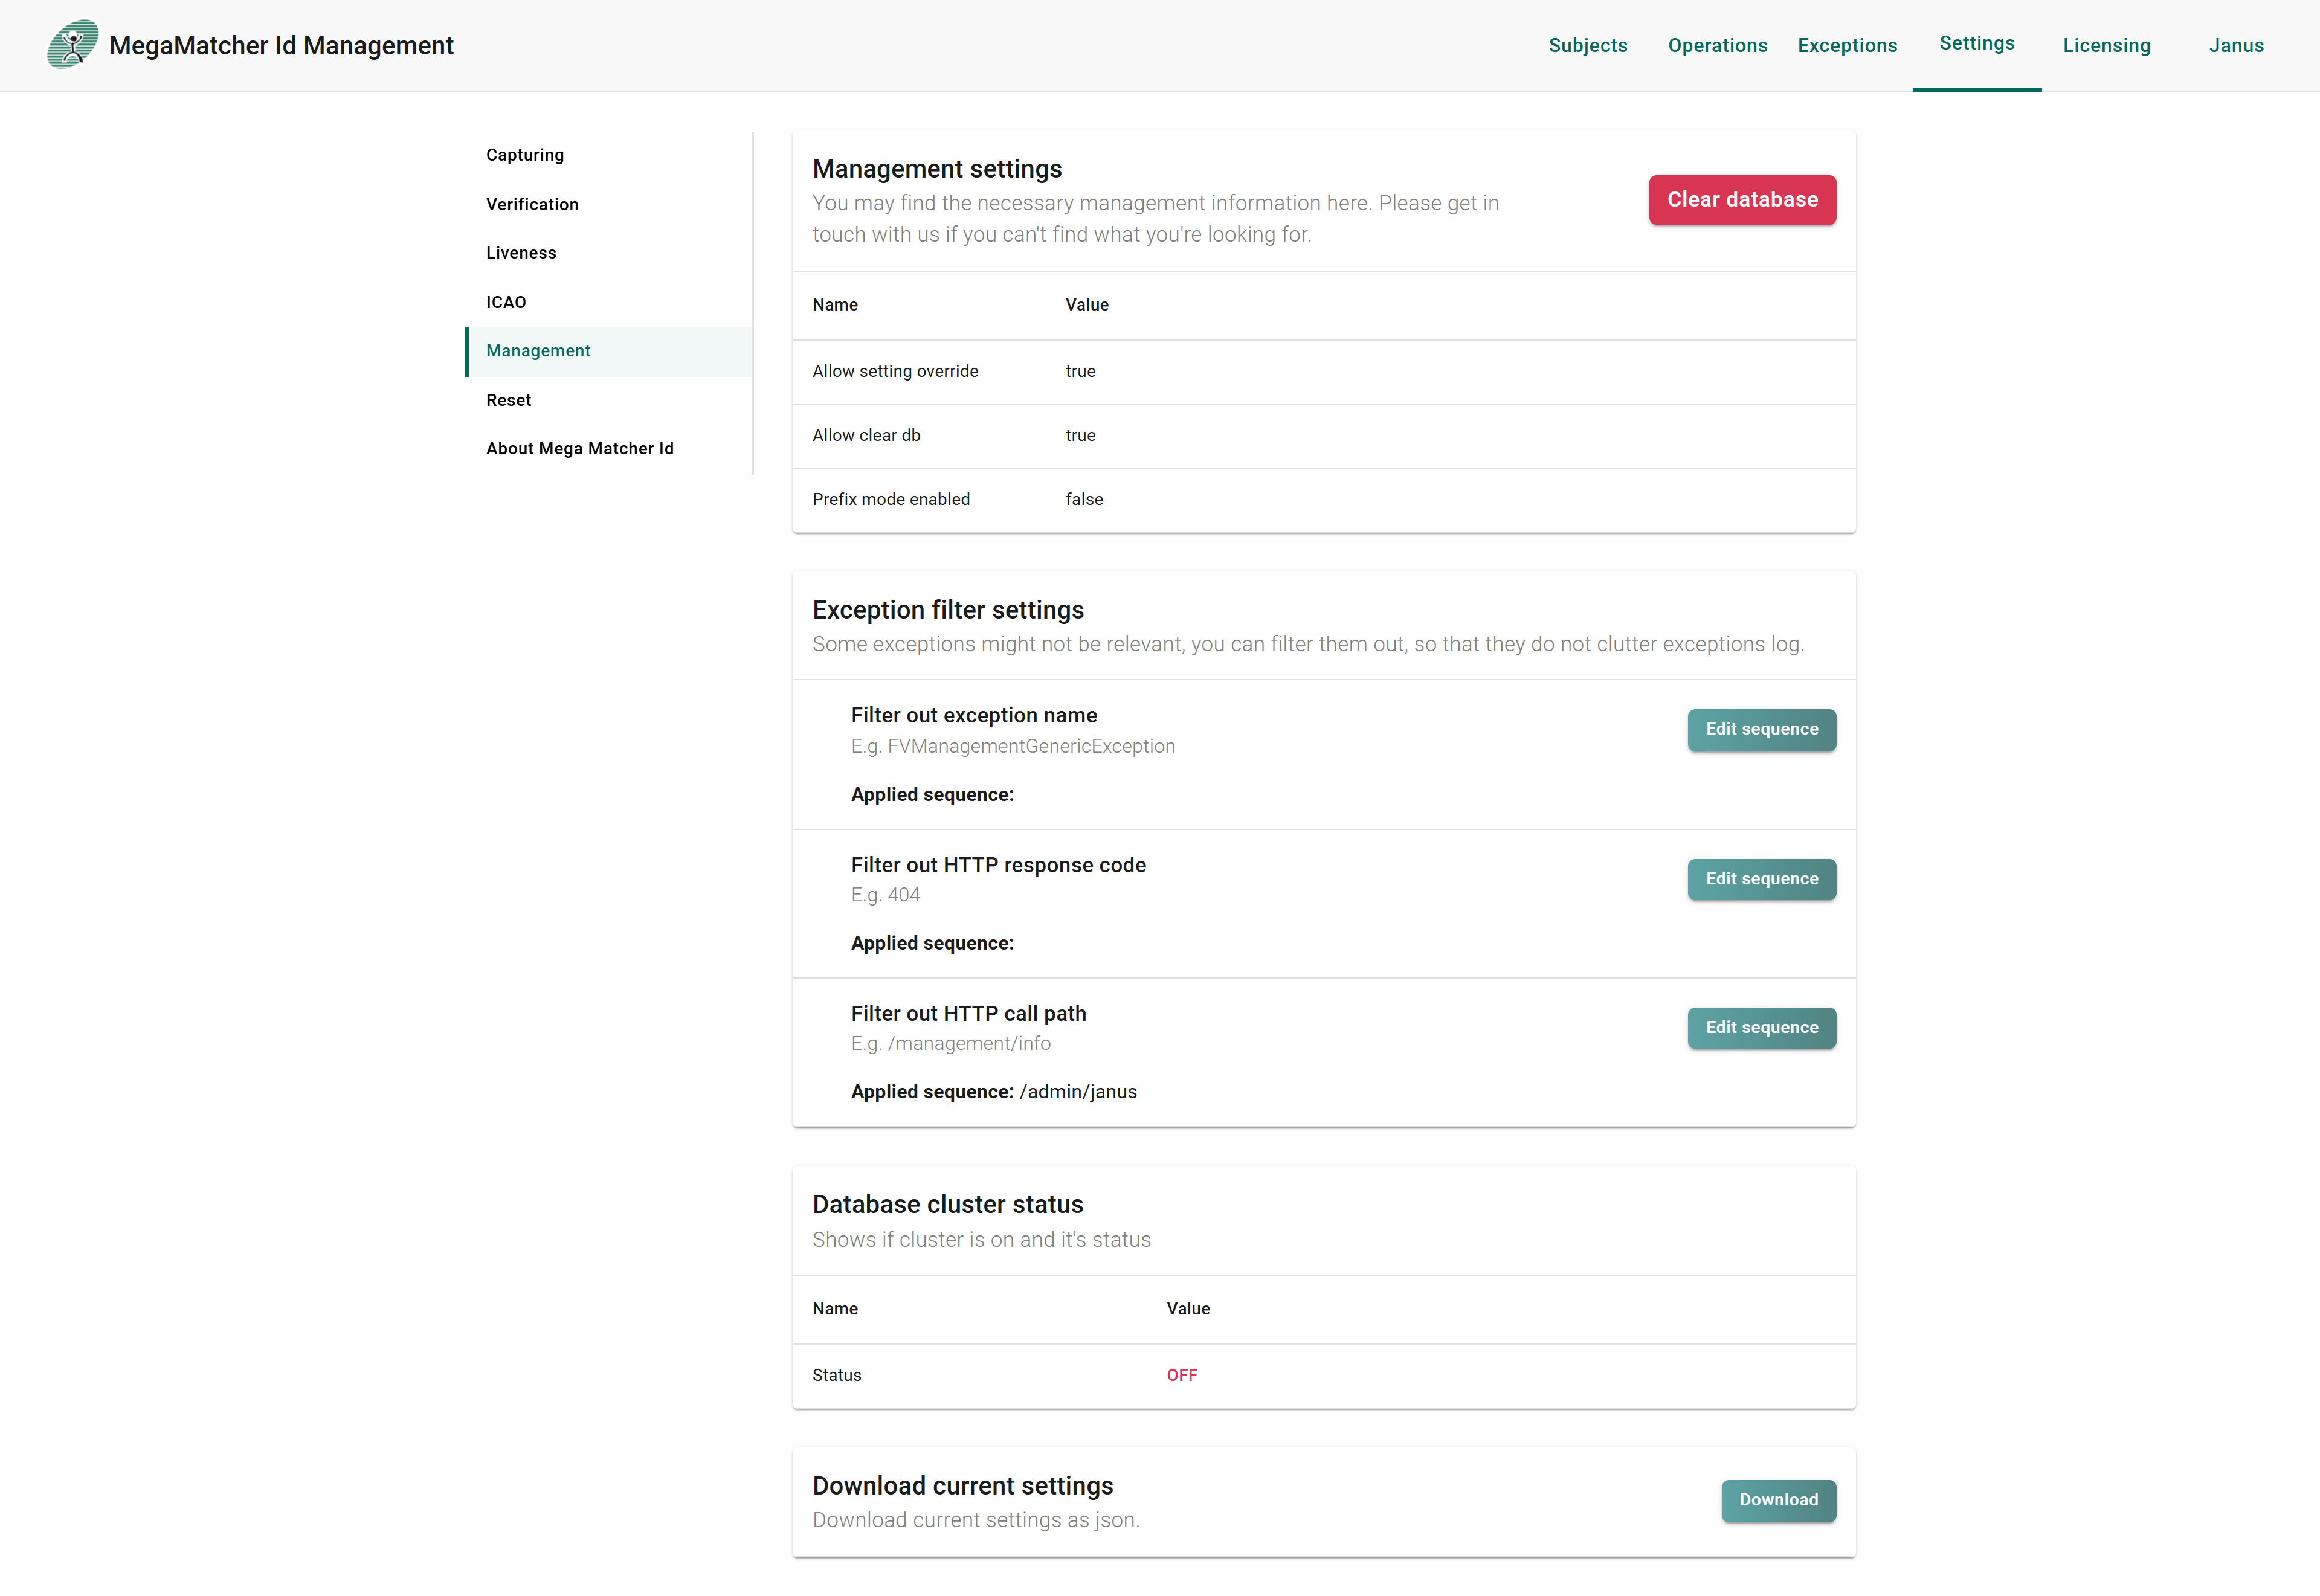Image resolution: width=2320 pixels, height=1596 pixels.
Task: Select Capturing in settings sidebar
Action: tap(608, 155)
